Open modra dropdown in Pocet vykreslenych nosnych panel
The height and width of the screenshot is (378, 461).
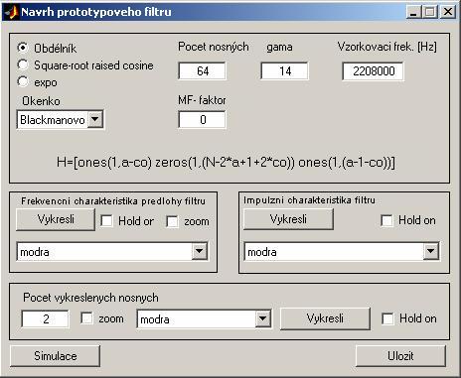(x=204, y=319)
